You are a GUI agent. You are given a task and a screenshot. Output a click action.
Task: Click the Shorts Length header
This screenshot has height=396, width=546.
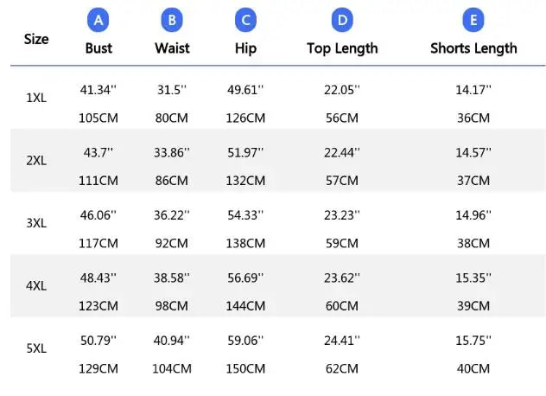pos(473,48)
